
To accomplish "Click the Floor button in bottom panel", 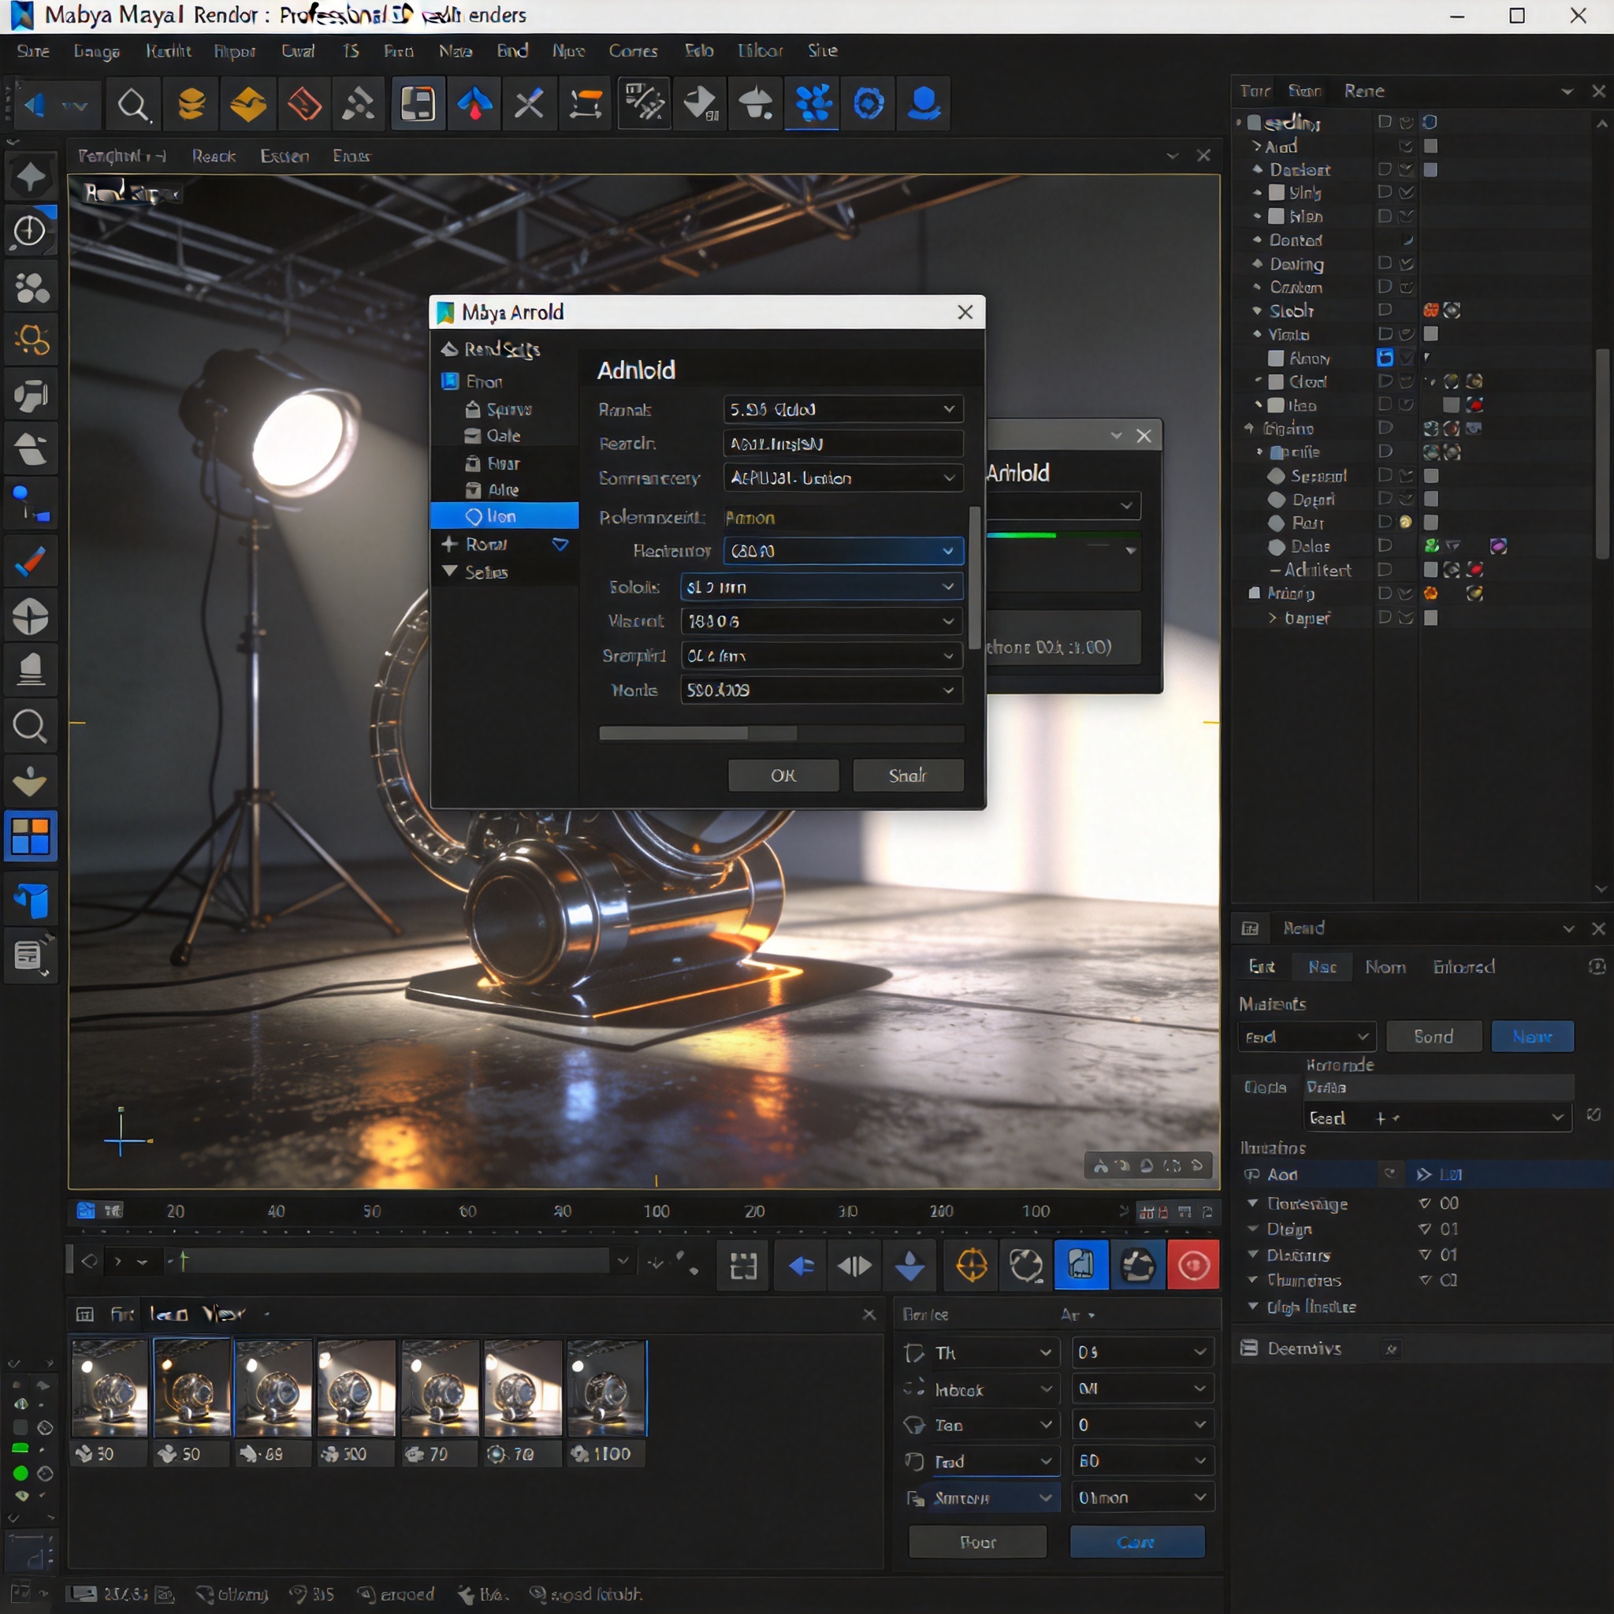I will point(977,1542).
